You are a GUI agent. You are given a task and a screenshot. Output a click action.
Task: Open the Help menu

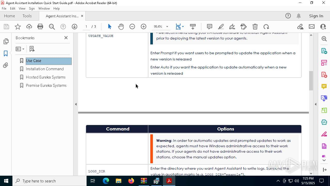pos(56,9)
